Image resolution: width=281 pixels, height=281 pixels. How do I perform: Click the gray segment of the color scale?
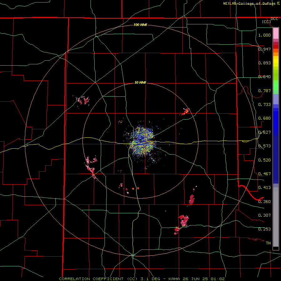point(276,217)
